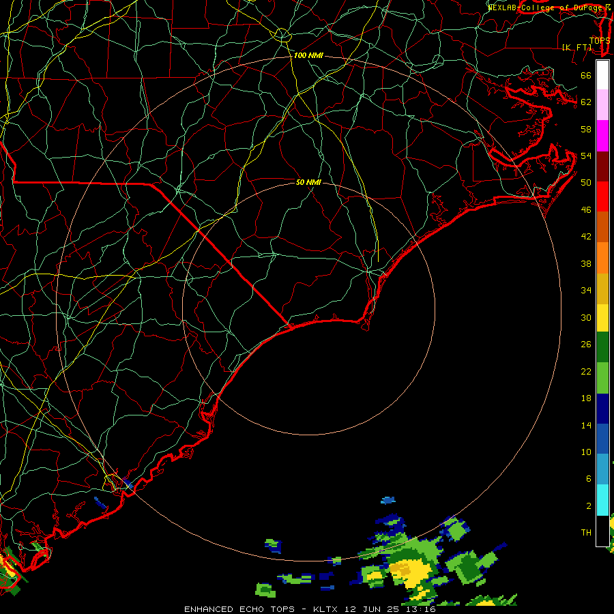Viewport: 614px width, 614px height.
Task: Click the "100 NMI" range ring label
Action: (308, 55)
